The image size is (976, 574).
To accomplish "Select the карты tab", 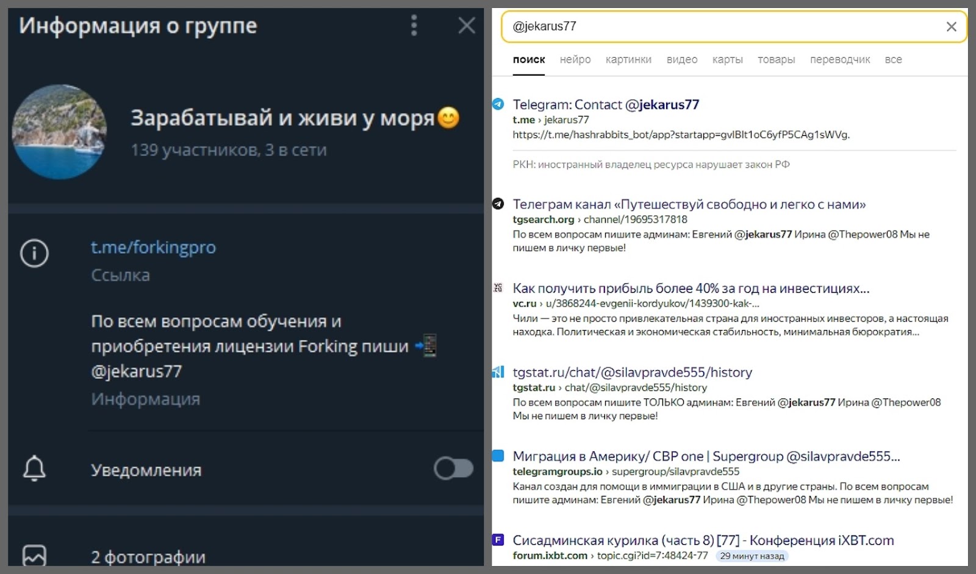I will point(727,60).
